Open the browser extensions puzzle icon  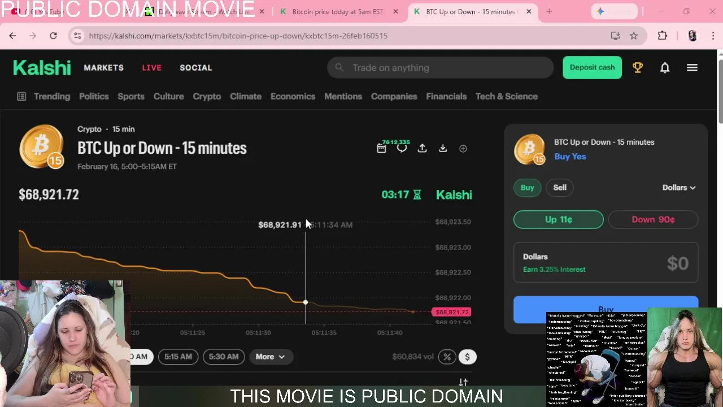tap(663, 36)
